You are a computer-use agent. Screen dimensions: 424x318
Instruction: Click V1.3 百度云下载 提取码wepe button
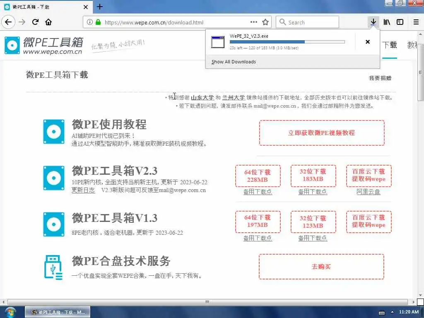[369, 222]
